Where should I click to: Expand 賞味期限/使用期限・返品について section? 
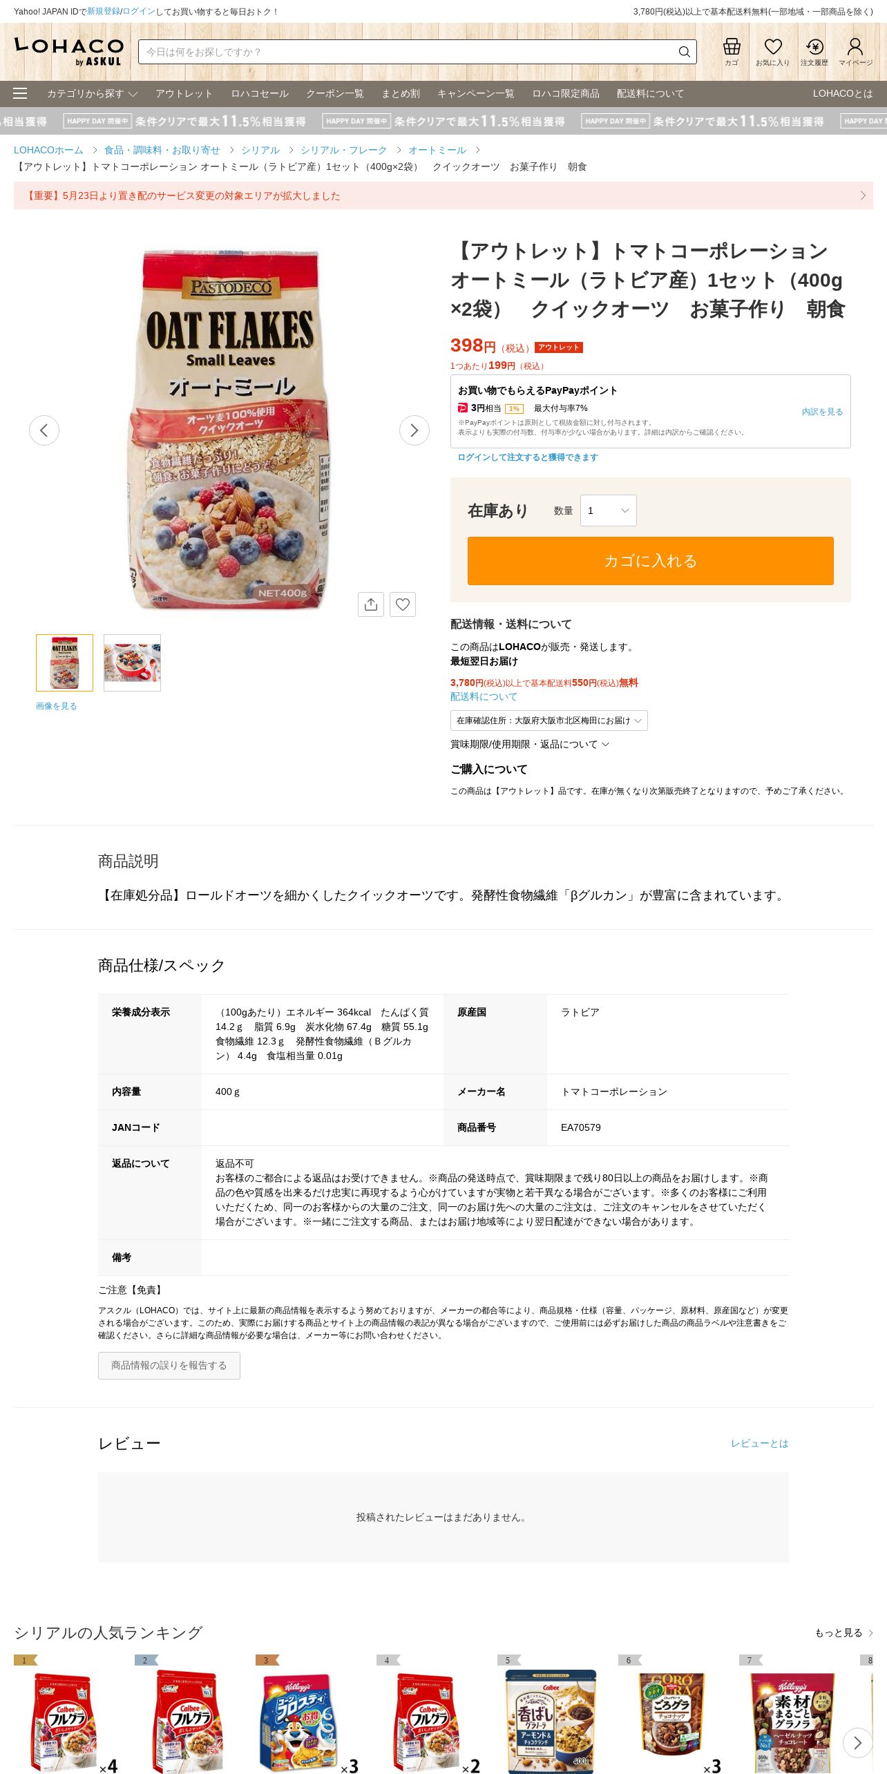[530, 744]
